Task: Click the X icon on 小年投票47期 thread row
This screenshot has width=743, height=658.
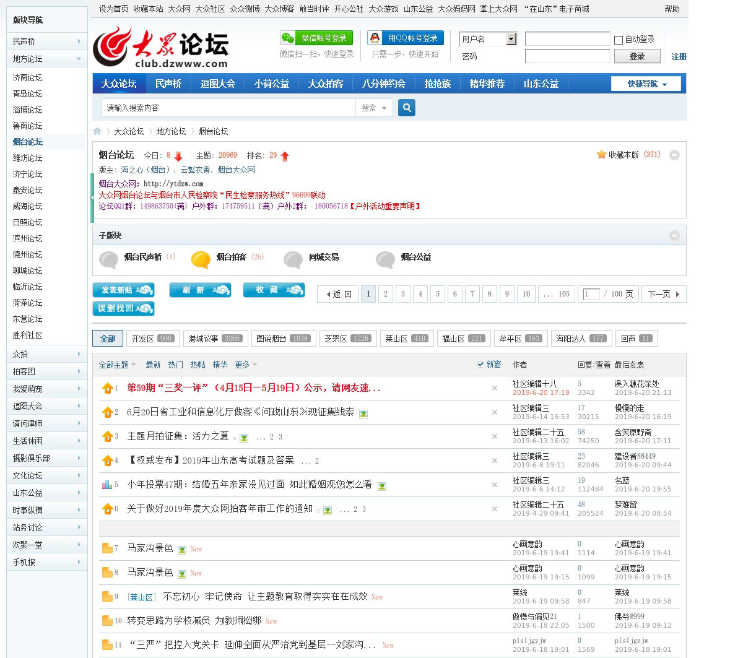Action: [495, 485]
